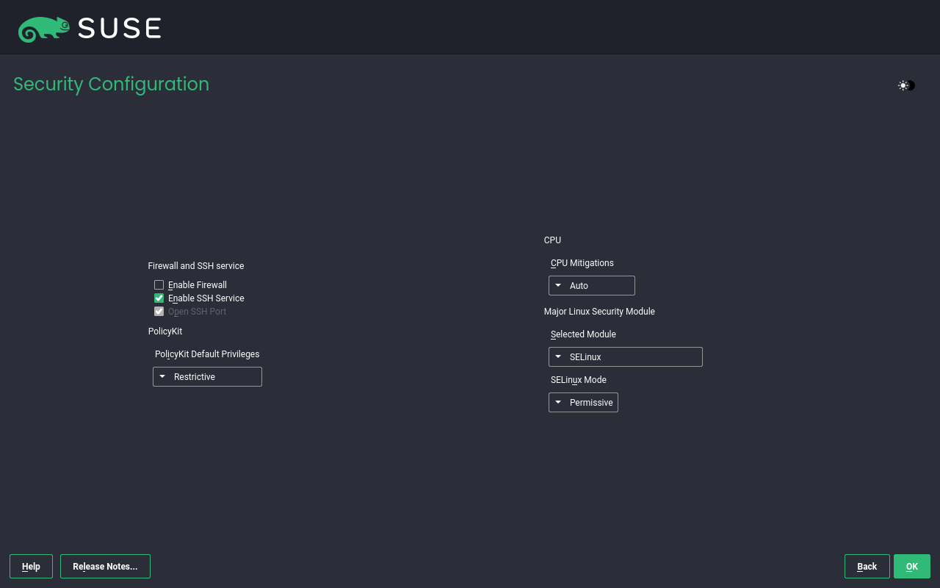Open the PolicyKit Default Privileges Restrictive dropdown

[x=207, y=377]
